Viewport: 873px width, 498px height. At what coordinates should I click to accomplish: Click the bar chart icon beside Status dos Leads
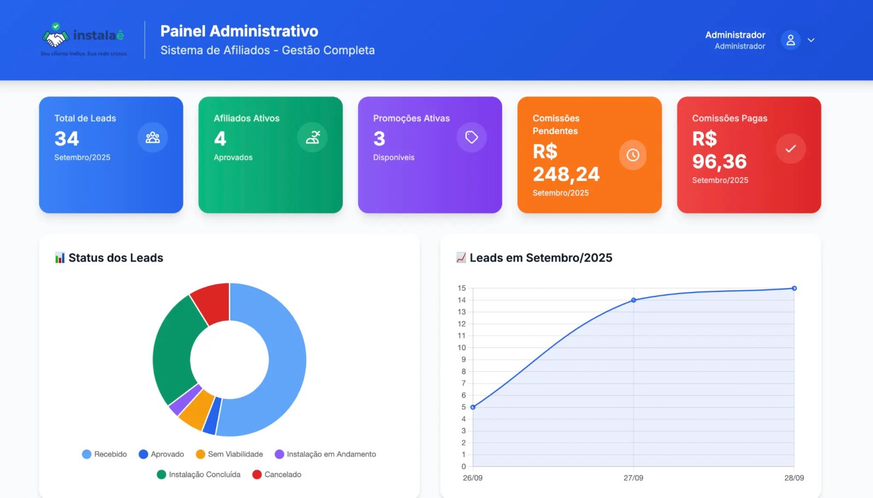(x=59, y=258)
